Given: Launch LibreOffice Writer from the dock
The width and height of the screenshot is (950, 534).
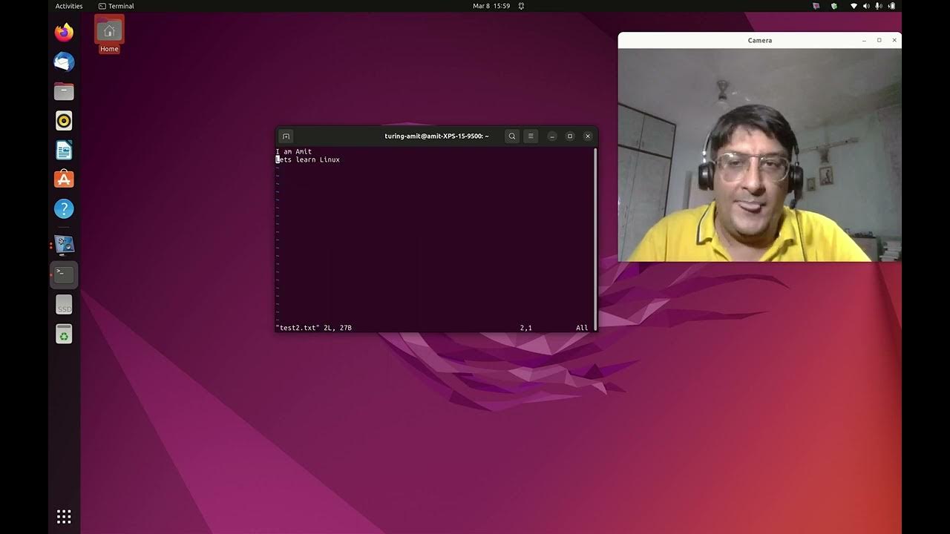Looking at the screenshot, I should (64, 151).
